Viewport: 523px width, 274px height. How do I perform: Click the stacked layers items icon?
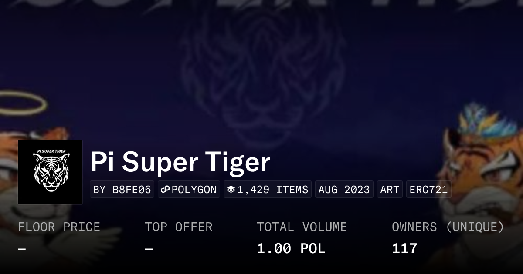point(231,190)
